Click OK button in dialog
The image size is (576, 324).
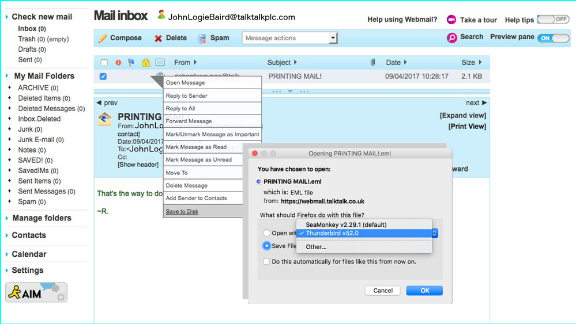tap(424, 290)
